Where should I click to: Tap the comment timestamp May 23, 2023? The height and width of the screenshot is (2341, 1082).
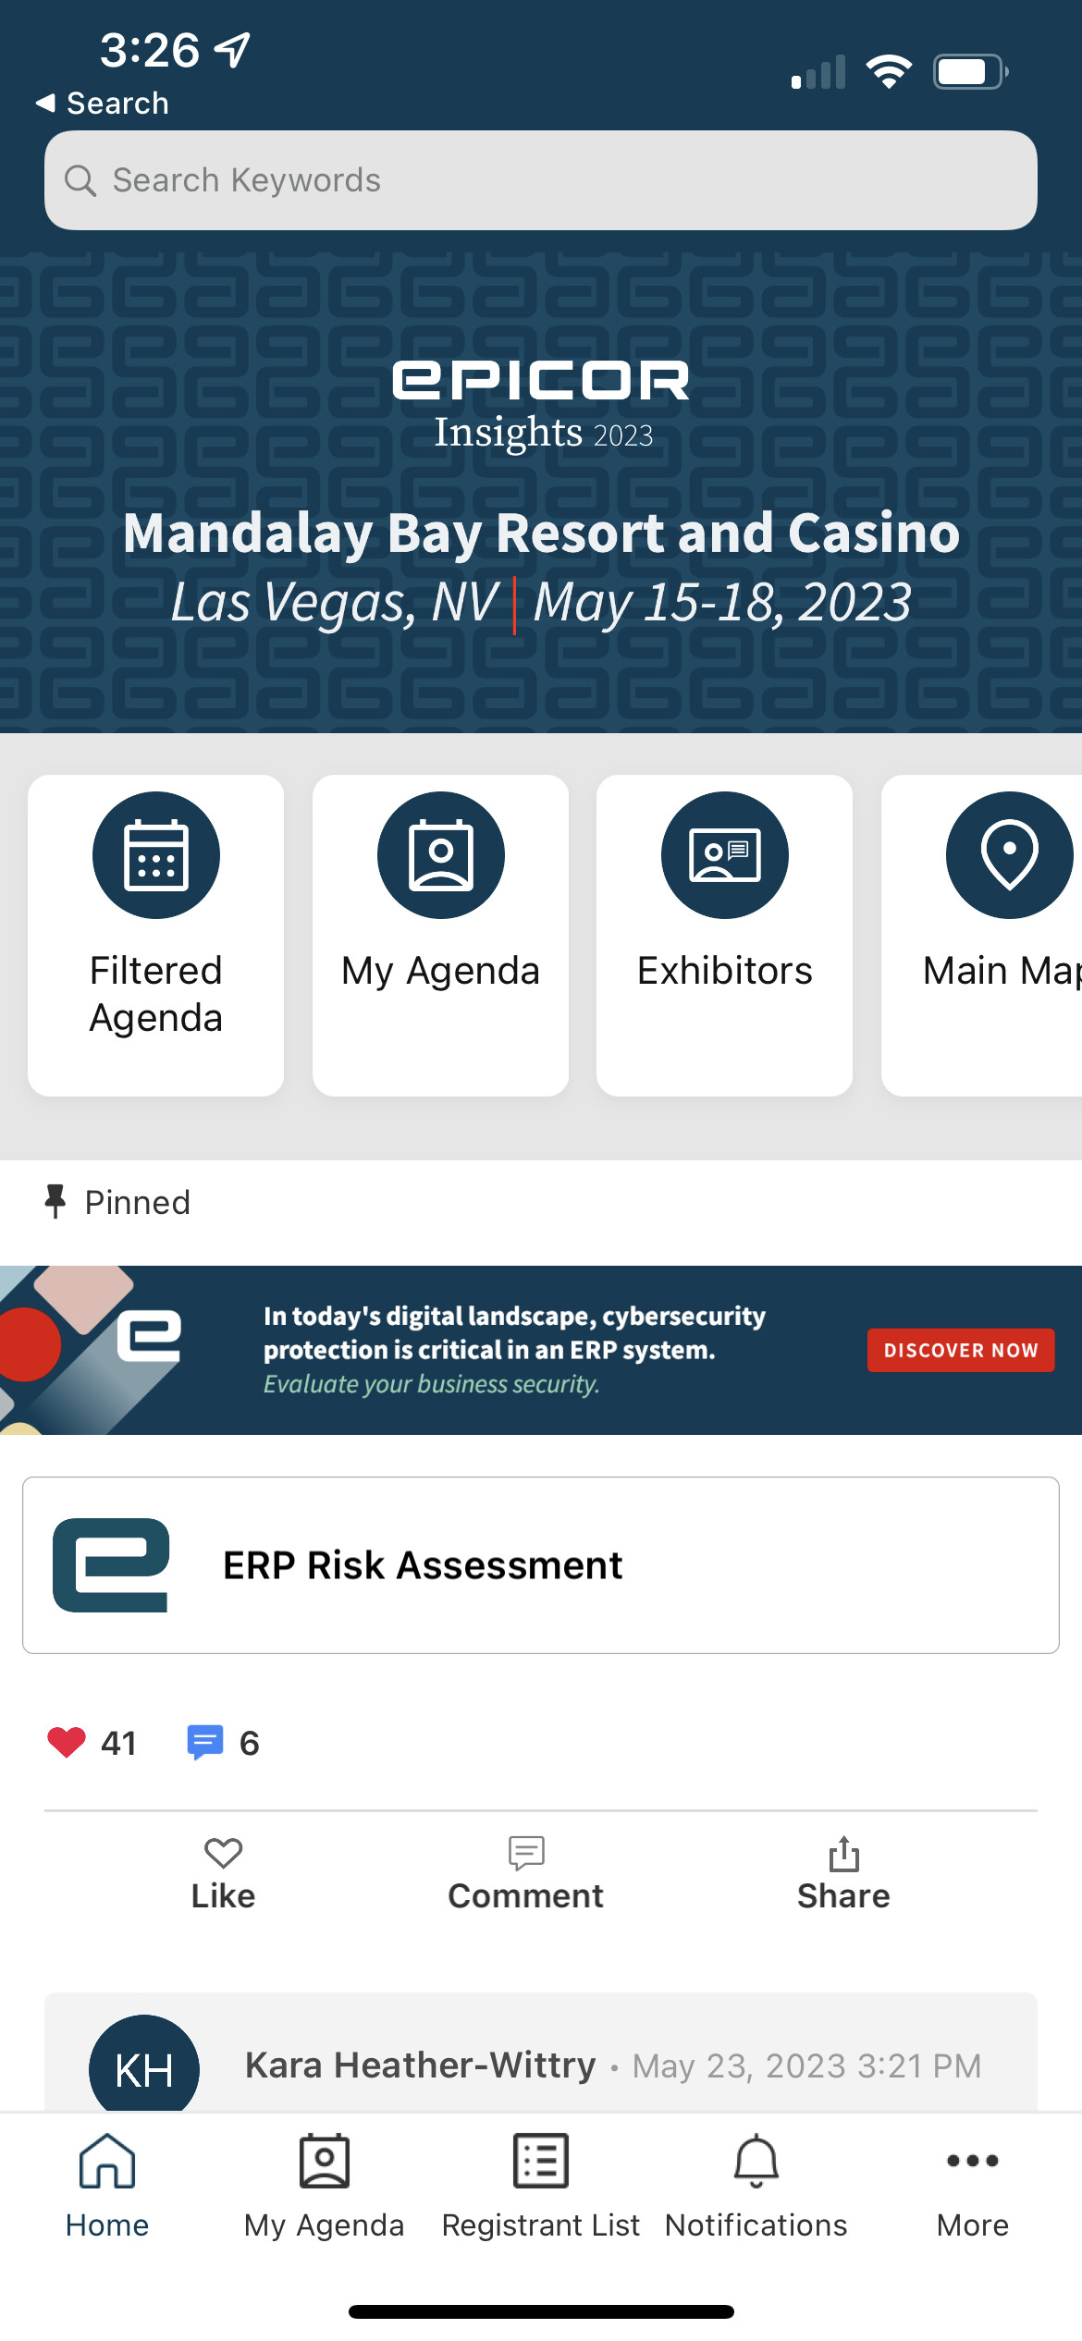point(806,2066)
